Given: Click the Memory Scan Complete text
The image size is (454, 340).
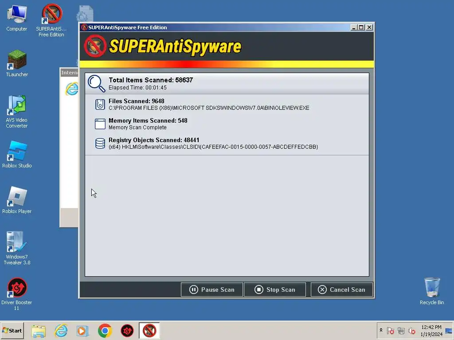Looking at the screenshot, I should [137, 127].
